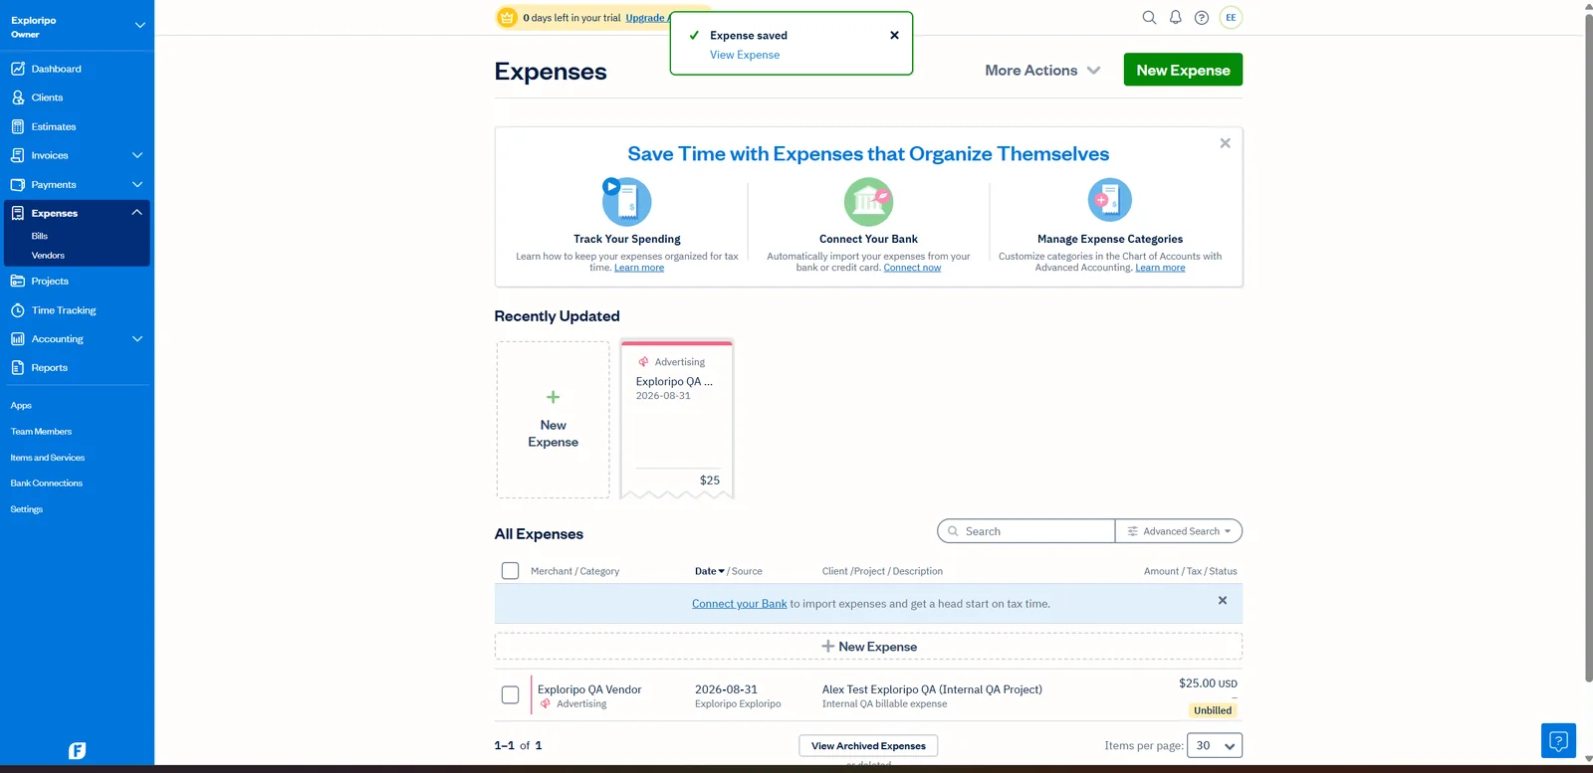The height and width of the screenshot is (773, 1593).
Task: Click the Connect Your Bank illustration
Action: click(868, 202)
